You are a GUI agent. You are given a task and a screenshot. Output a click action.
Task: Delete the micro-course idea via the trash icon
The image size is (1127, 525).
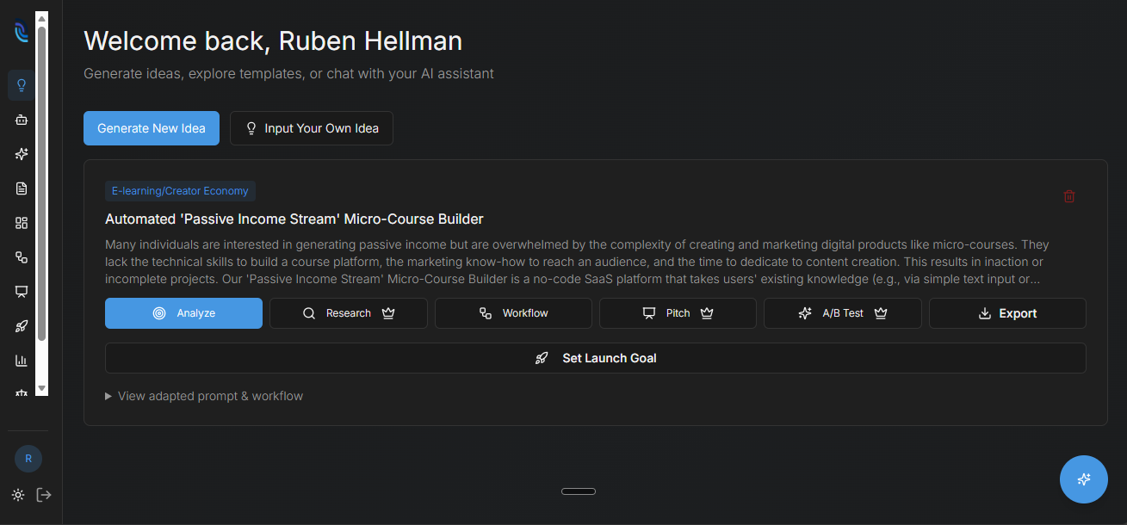coord(1069,196)
